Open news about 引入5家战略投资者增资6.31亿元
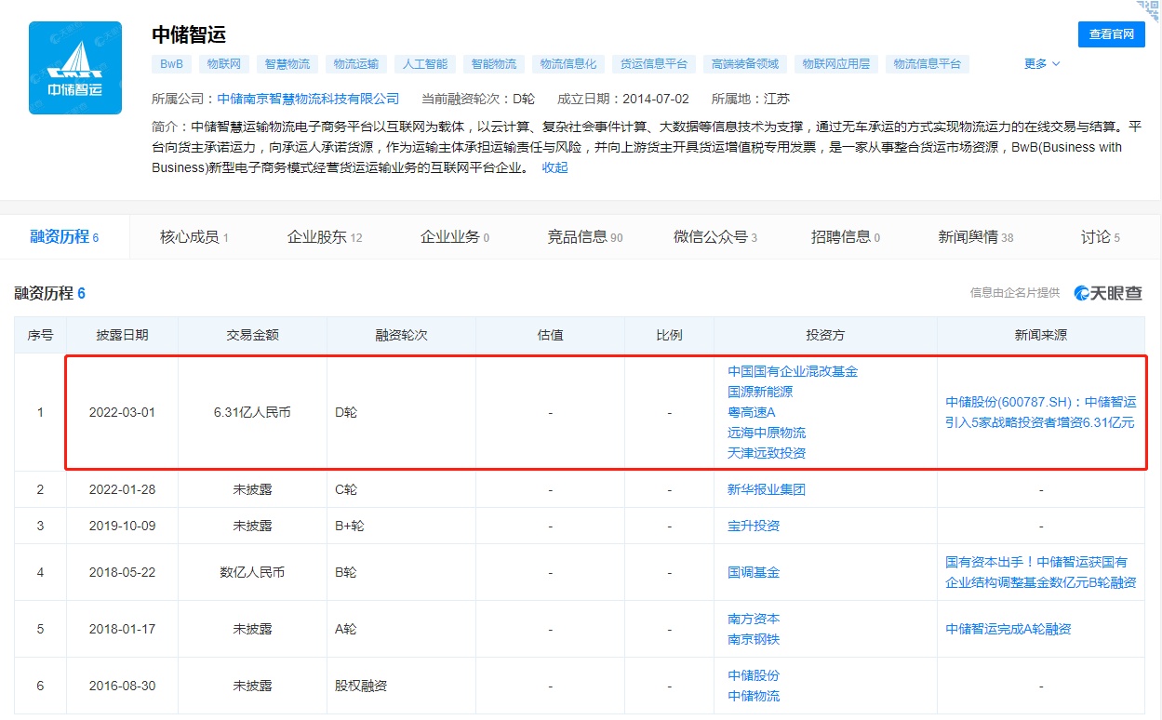This screenshot has width=1162, height=720. (1041, 412)
